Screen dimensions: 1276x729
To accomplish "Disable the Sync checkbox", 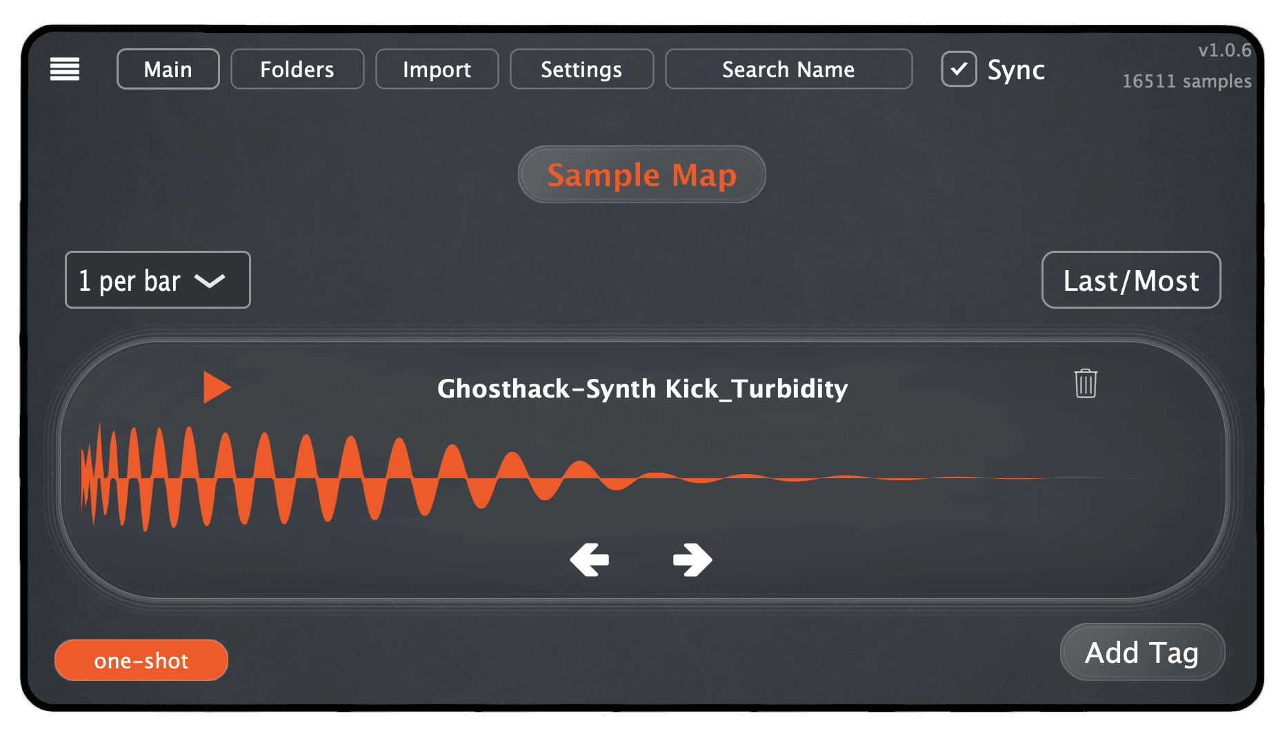I will (x=959, y=69).
